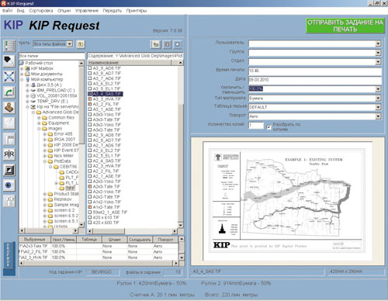Open the 'Тип материала' media type dropdown
The image size is (388, 301).
(378, 99)
